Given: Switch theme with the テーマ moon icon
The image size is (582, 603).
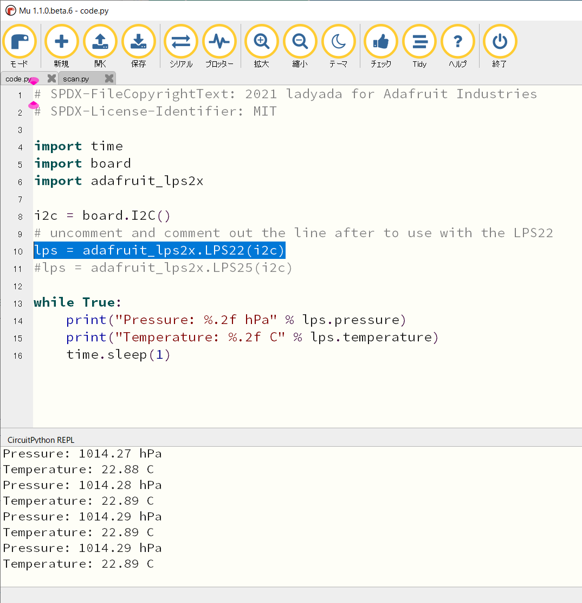Looking at the screenshot, I should [339, 41].
